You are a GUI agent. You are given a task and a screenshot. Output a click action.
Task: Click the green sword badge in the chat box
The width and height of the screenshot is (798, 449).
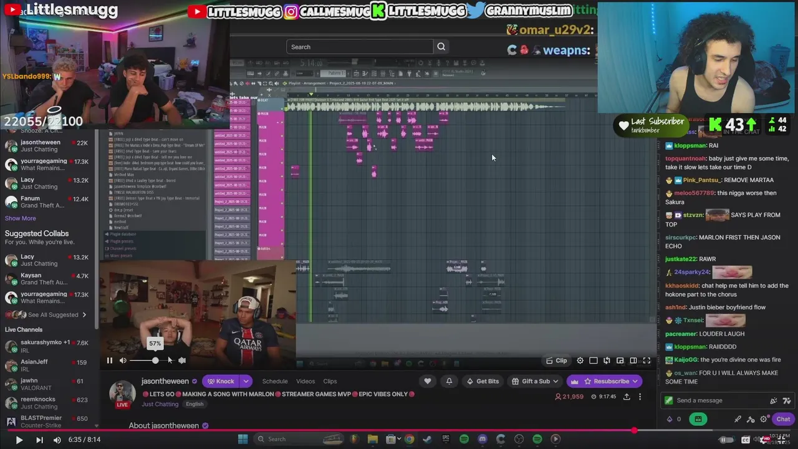click(x=669, y=400)
